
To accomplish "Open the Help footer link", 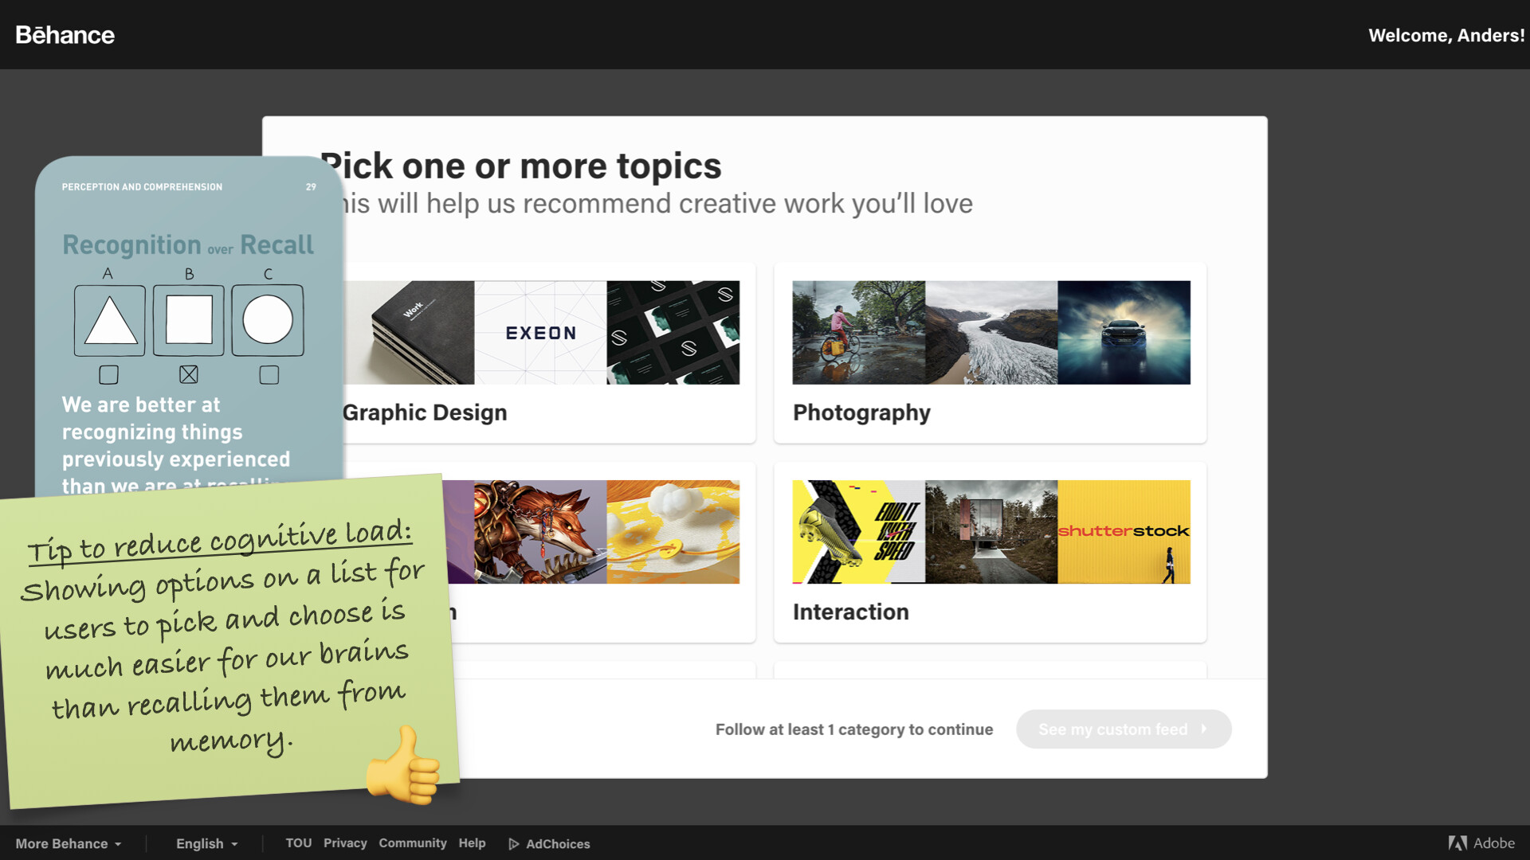I will (x=472, y=842).
